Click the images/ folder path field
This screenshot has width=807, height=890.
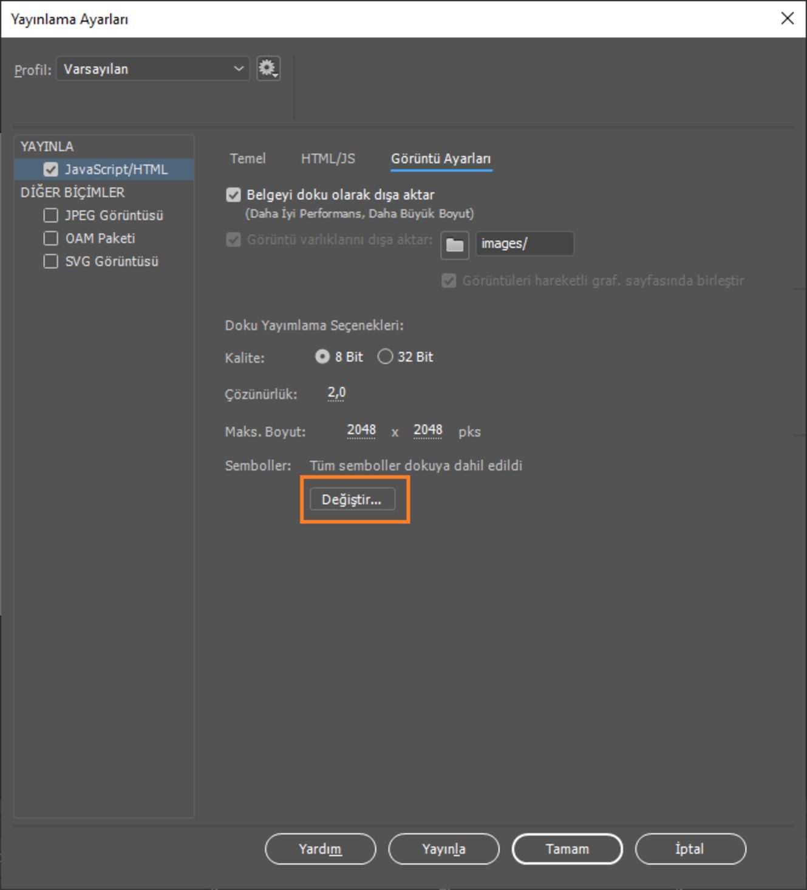point(525,243)
